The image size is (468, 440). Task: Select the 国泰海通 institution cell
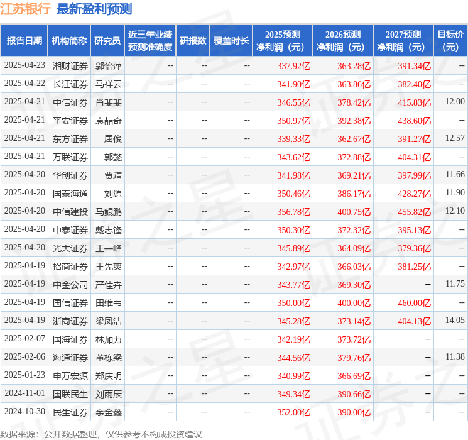point(70,194)
